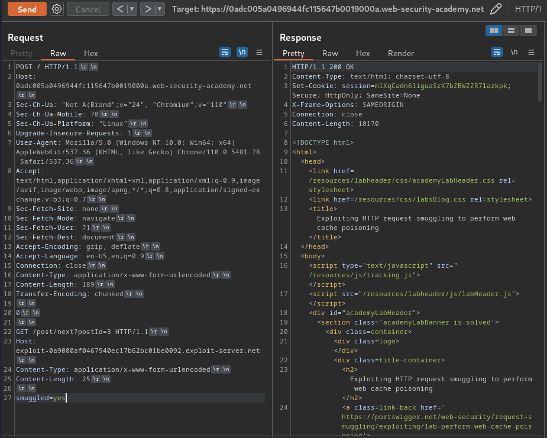Select side-by-side split layout icon

click(494, 31)
